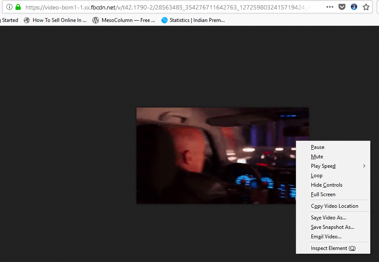
Task: Click the green secure connection padlock
Action: [x=18, y=7]
